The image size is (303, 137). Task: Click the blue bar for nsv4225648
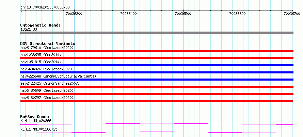click(157, 80)
